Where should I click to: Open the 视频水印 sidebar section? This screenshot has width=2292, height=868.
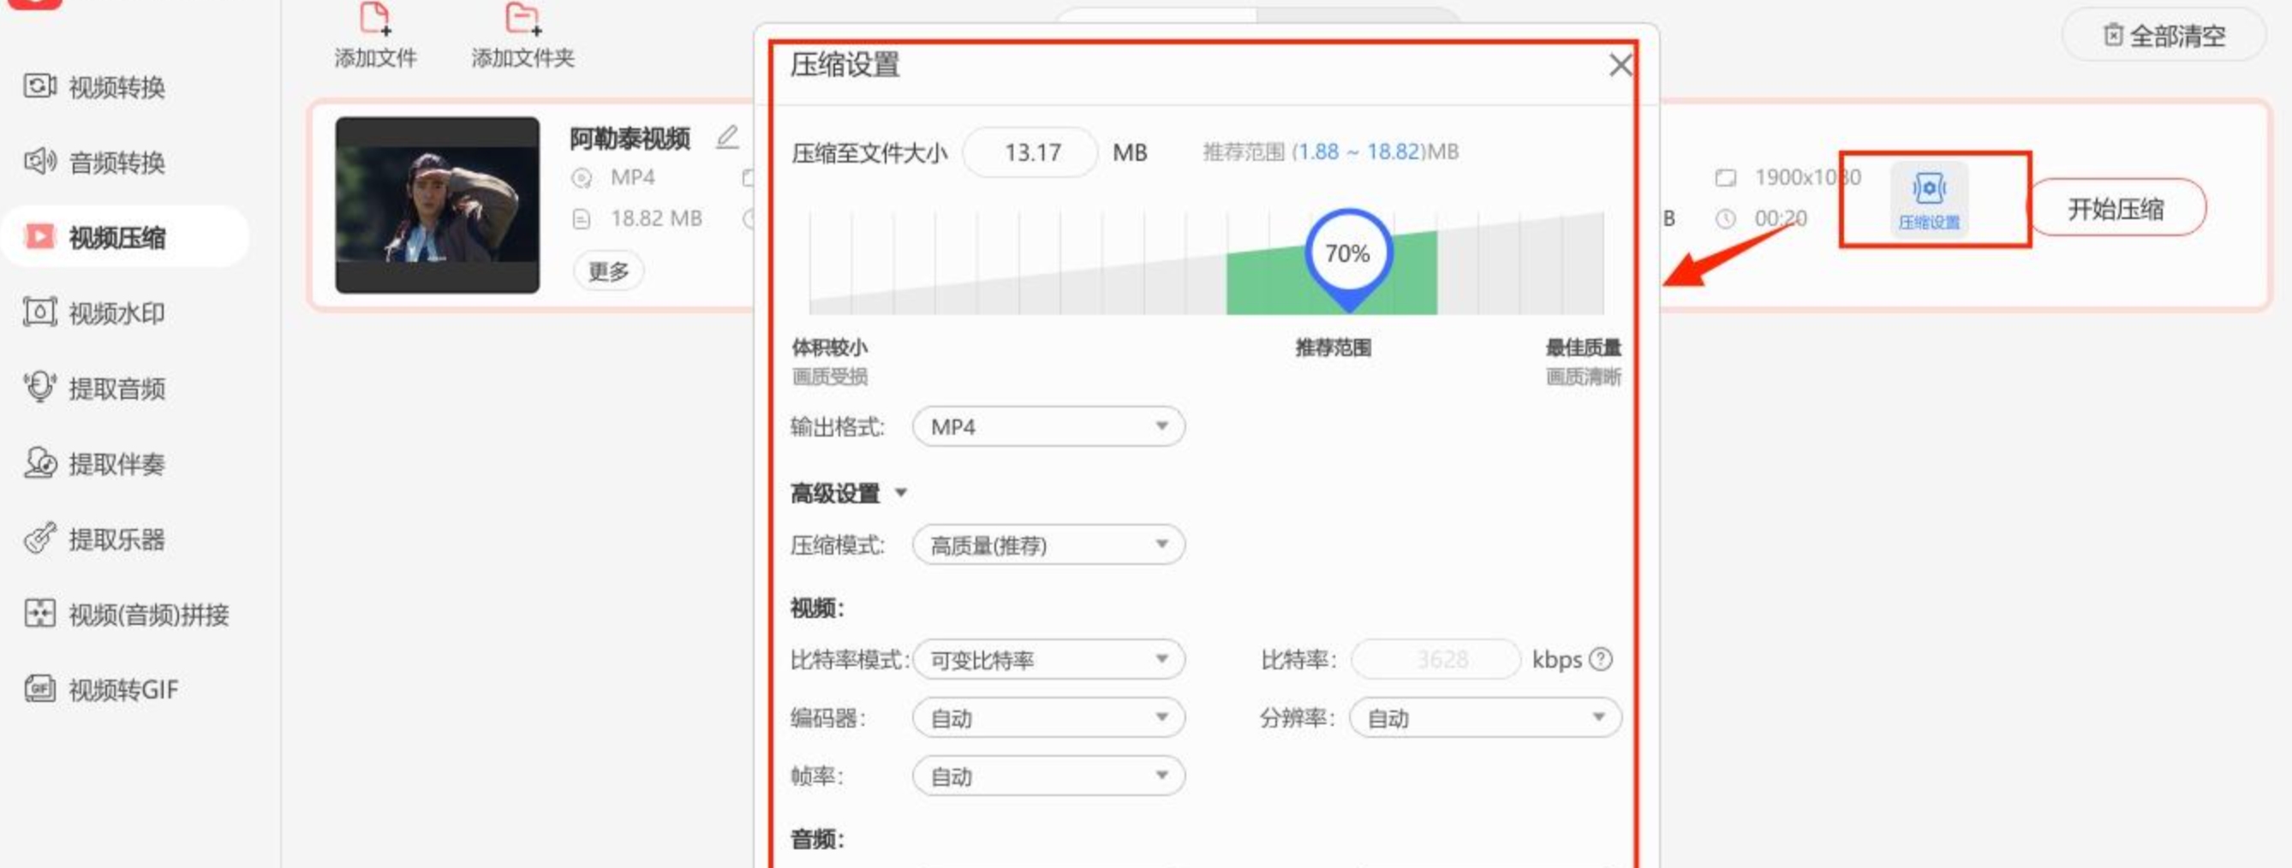pyautogui.click(x=94, y=313)
